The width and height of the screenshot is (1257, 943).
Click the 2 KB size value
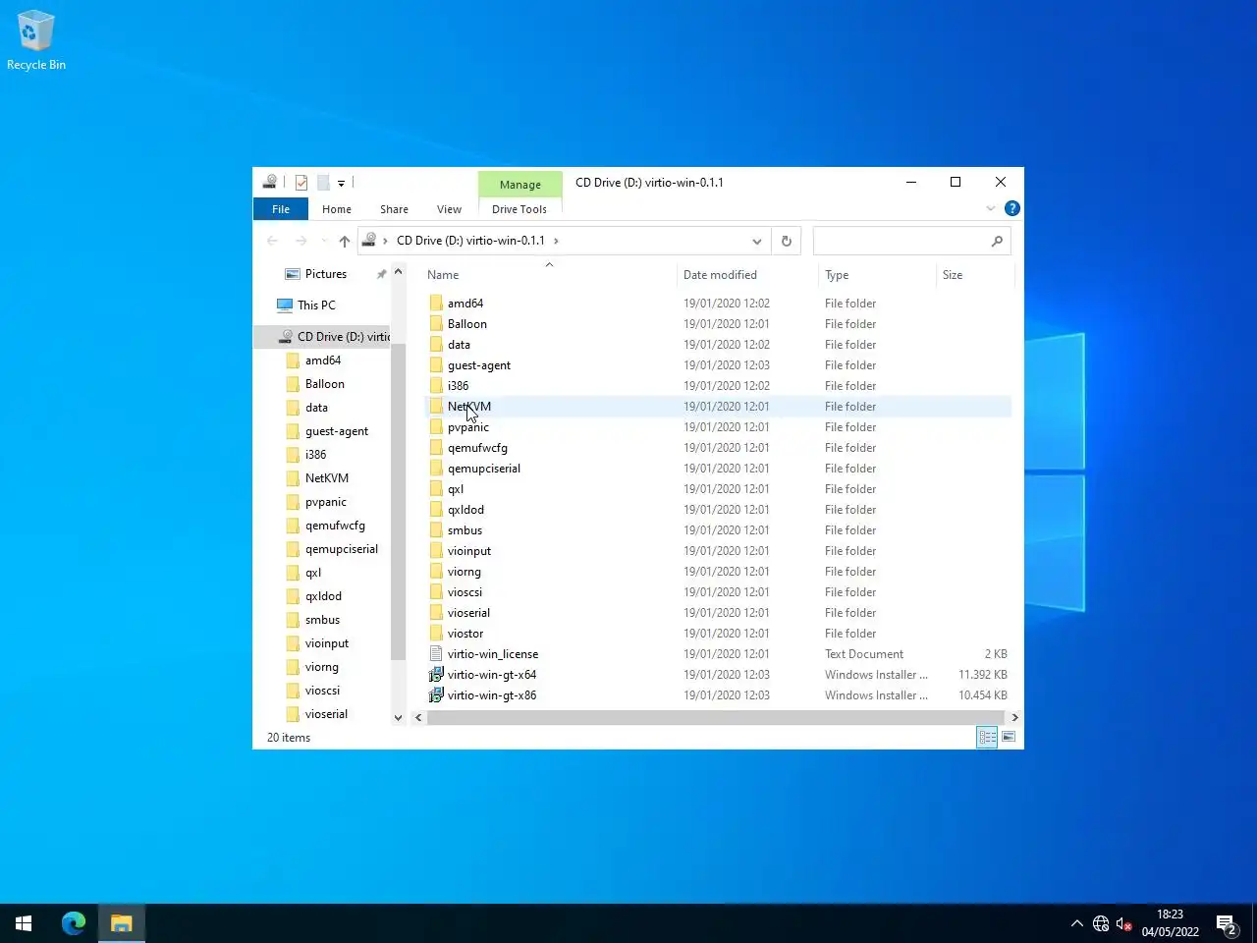996,654
